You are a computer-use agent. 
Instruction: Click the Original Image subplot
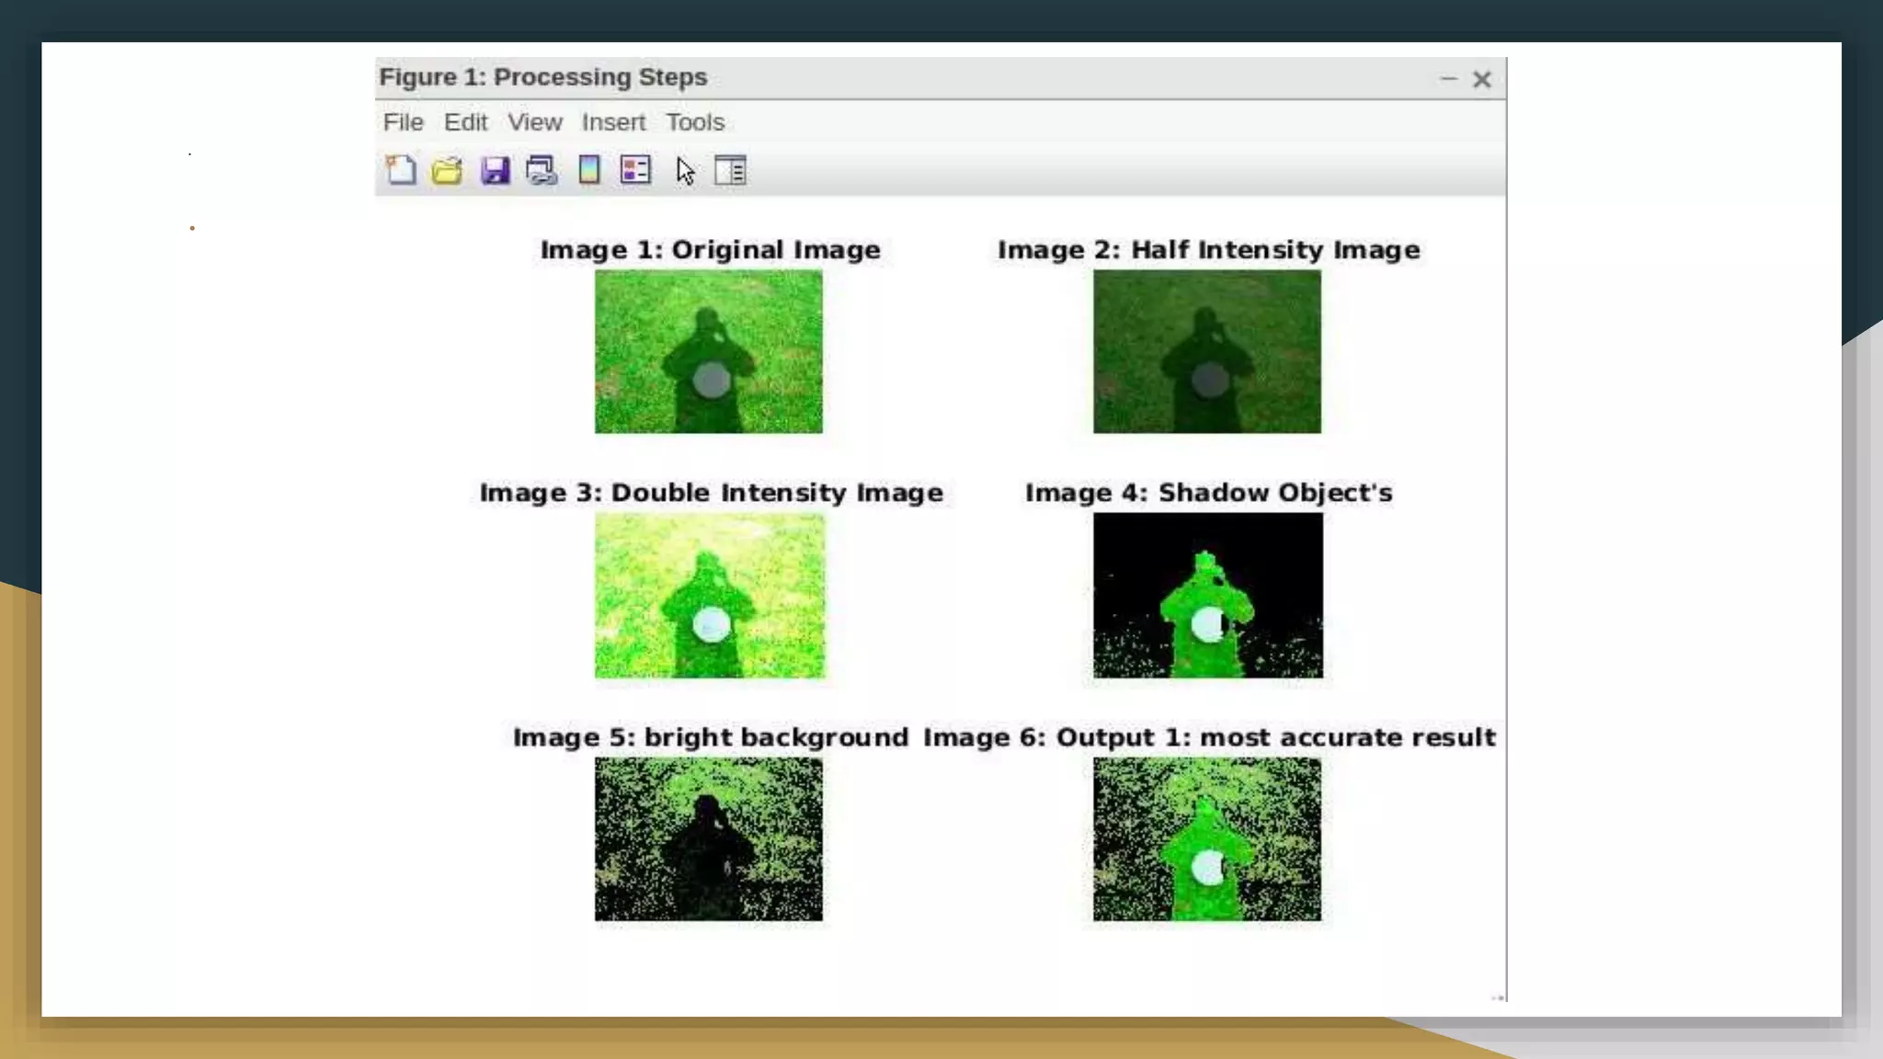708,351
